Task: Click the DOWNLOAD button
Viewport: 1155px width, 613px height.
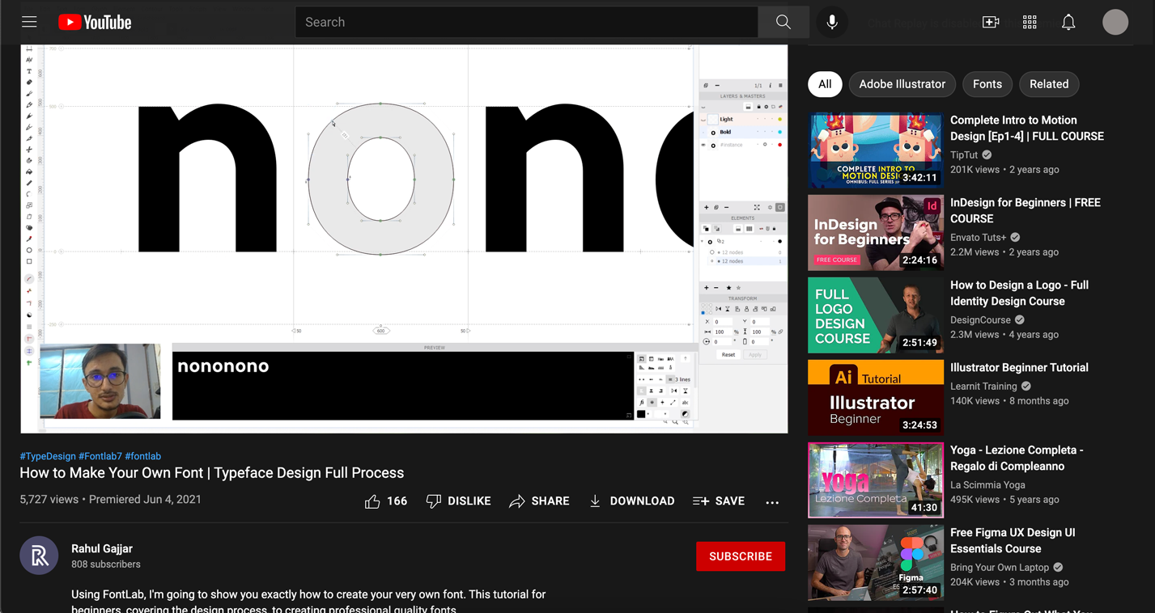Action: point(631,501)
